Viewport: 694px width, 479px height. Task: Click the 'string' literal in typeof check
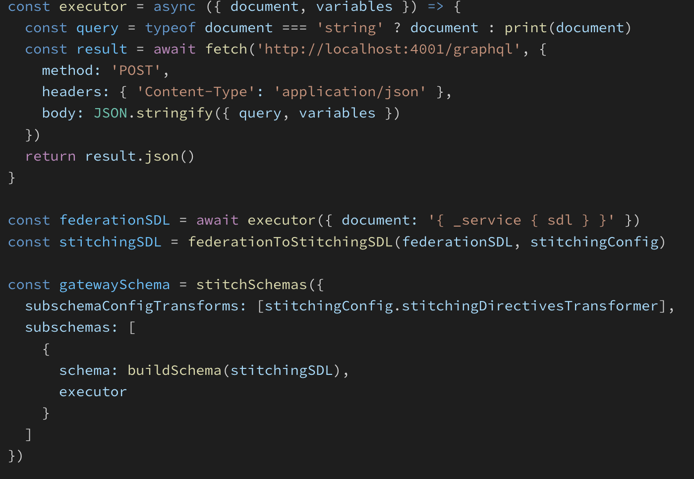tap(349, 28)
